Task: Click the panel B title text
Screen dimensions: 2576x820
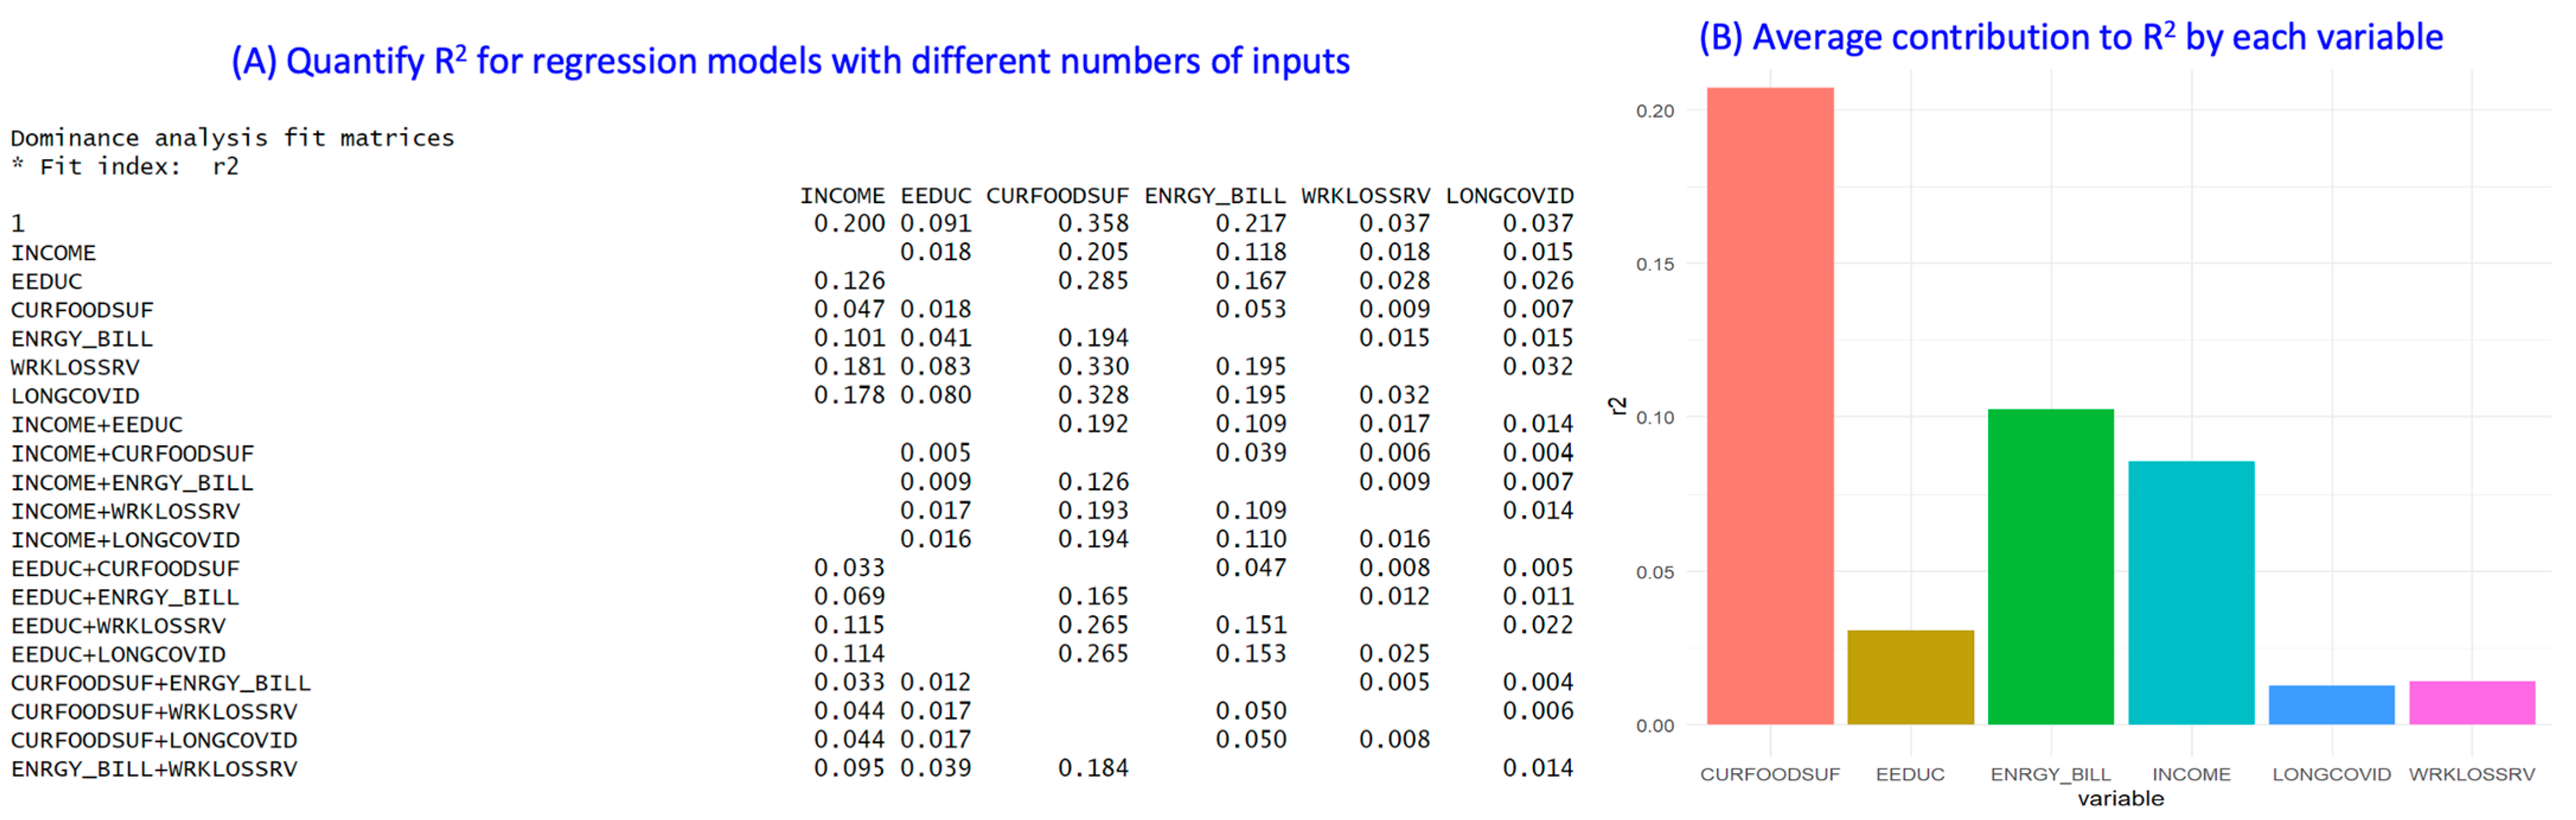Action: click(x=2070, y=37)
